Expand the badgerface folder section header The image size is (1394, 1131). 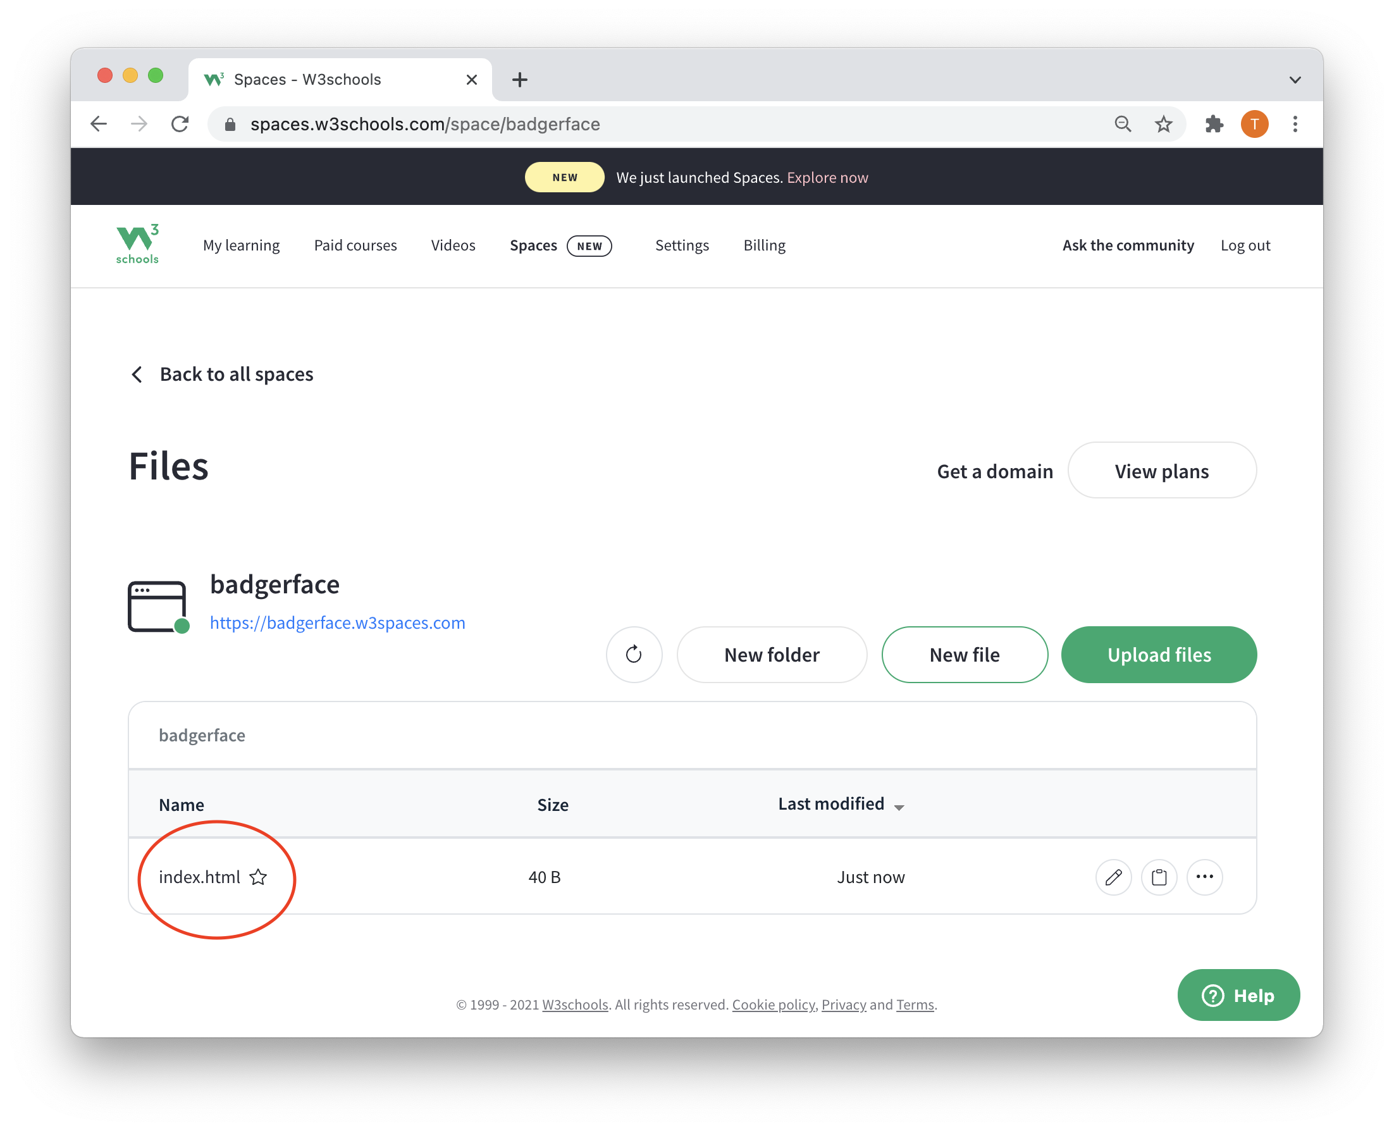tap(200, 734)
